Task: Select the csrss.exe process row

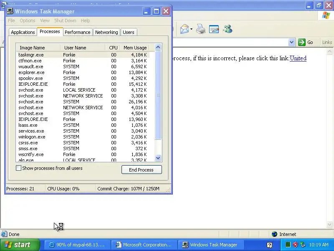Action: tap(83, 143)
